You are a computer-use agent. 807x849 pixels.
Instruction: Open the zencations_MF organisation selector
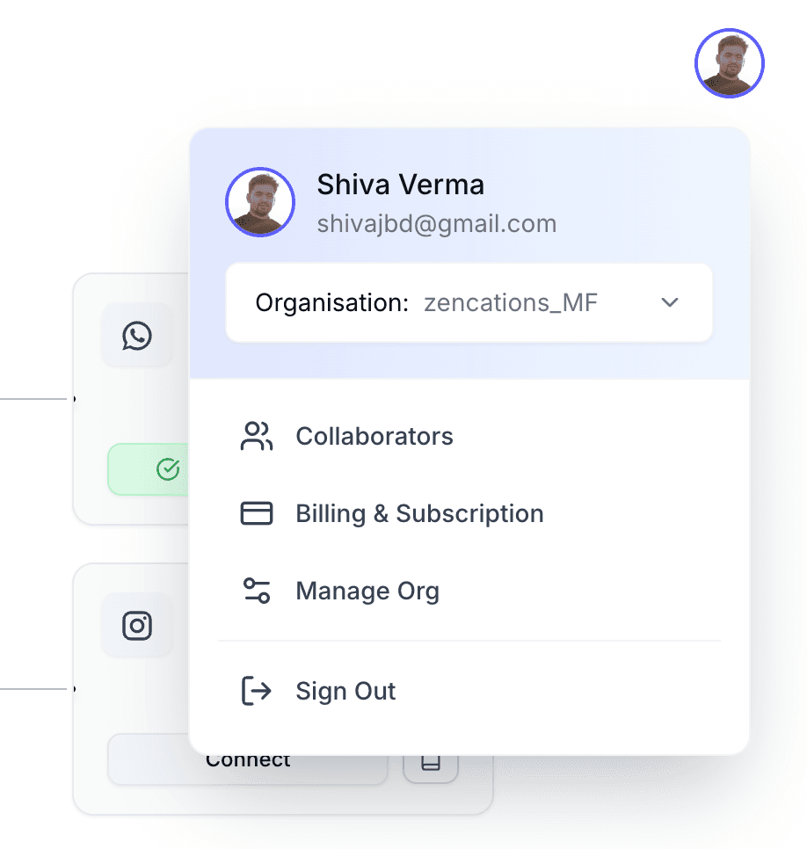(x=469, y=302)
